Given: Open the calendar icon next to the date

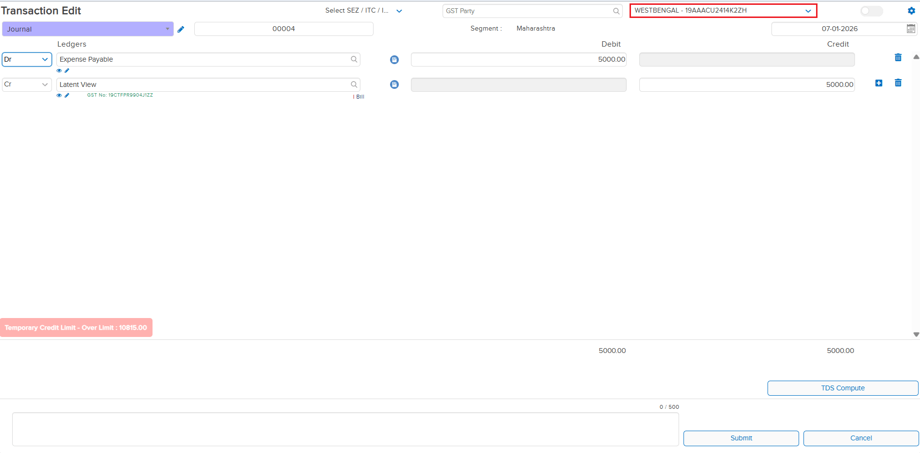Looking at the screenshot, I should [x=911, y=29].
